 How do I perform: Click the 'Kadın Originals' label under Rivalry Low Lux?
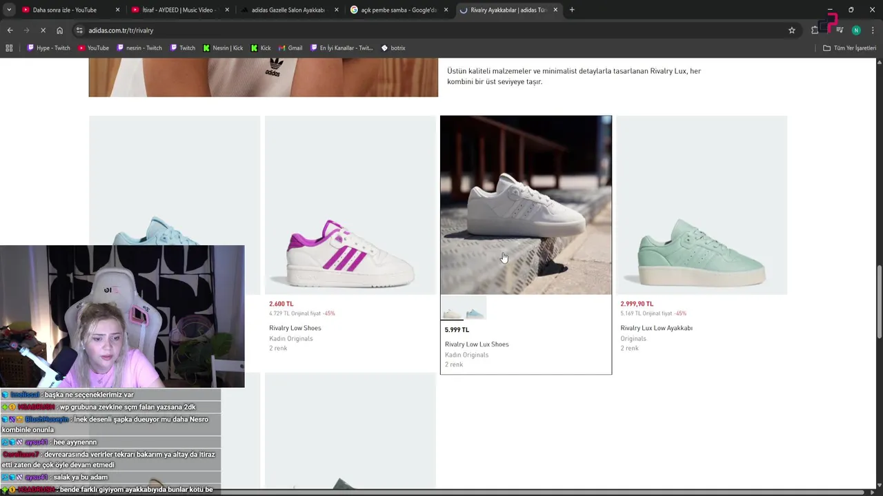coord(466,355)
